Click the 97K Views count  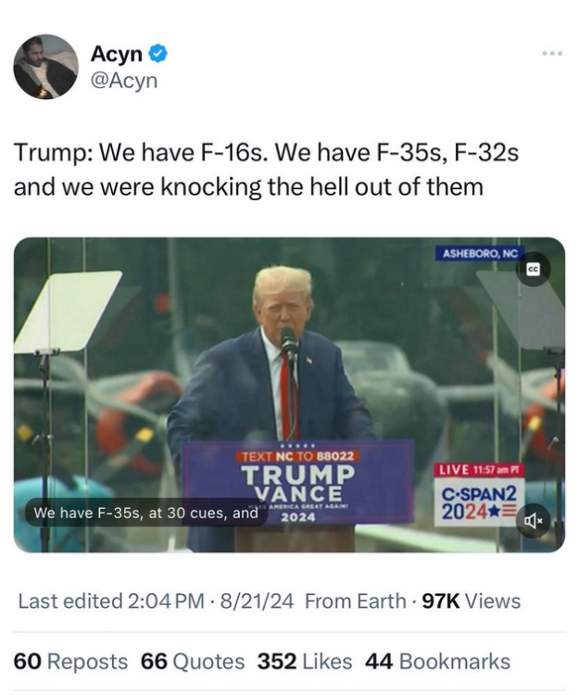tap(472, 601)
